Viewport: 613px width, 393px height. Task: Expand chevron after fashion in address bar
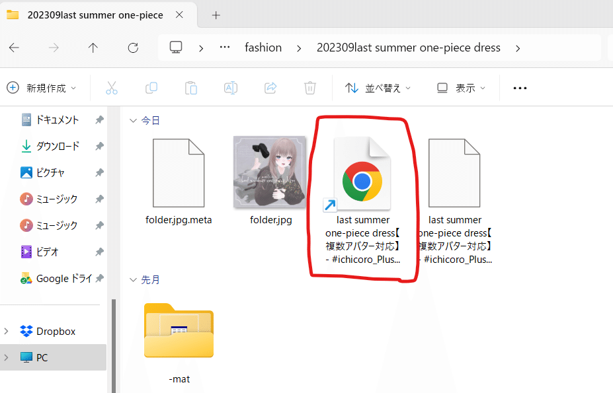tap(299, 48)
